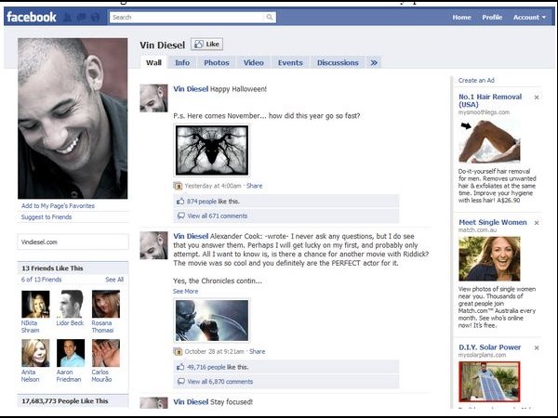The width and height of the screenshot is (558, 418).
Task: Click the search magnifier icon
Action: click(270, 17)
